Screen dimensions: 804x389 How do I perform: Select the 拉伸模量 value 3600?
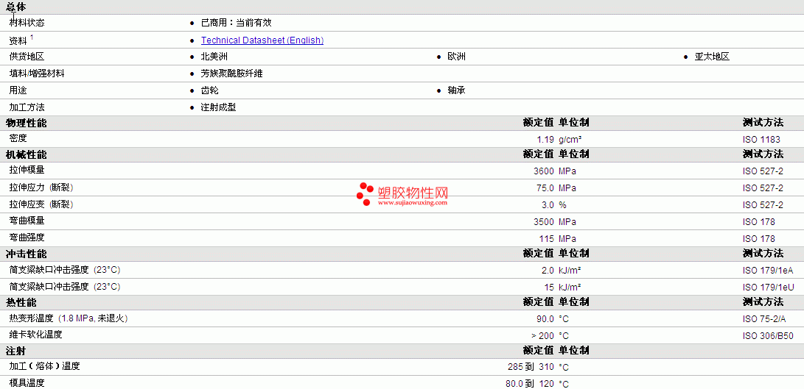tap(544, 171)
